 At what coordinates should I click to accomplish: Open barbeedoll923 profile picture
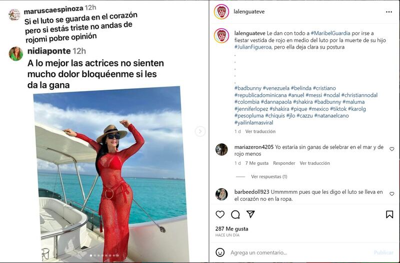pyautogui.click(x=221, y=194)
